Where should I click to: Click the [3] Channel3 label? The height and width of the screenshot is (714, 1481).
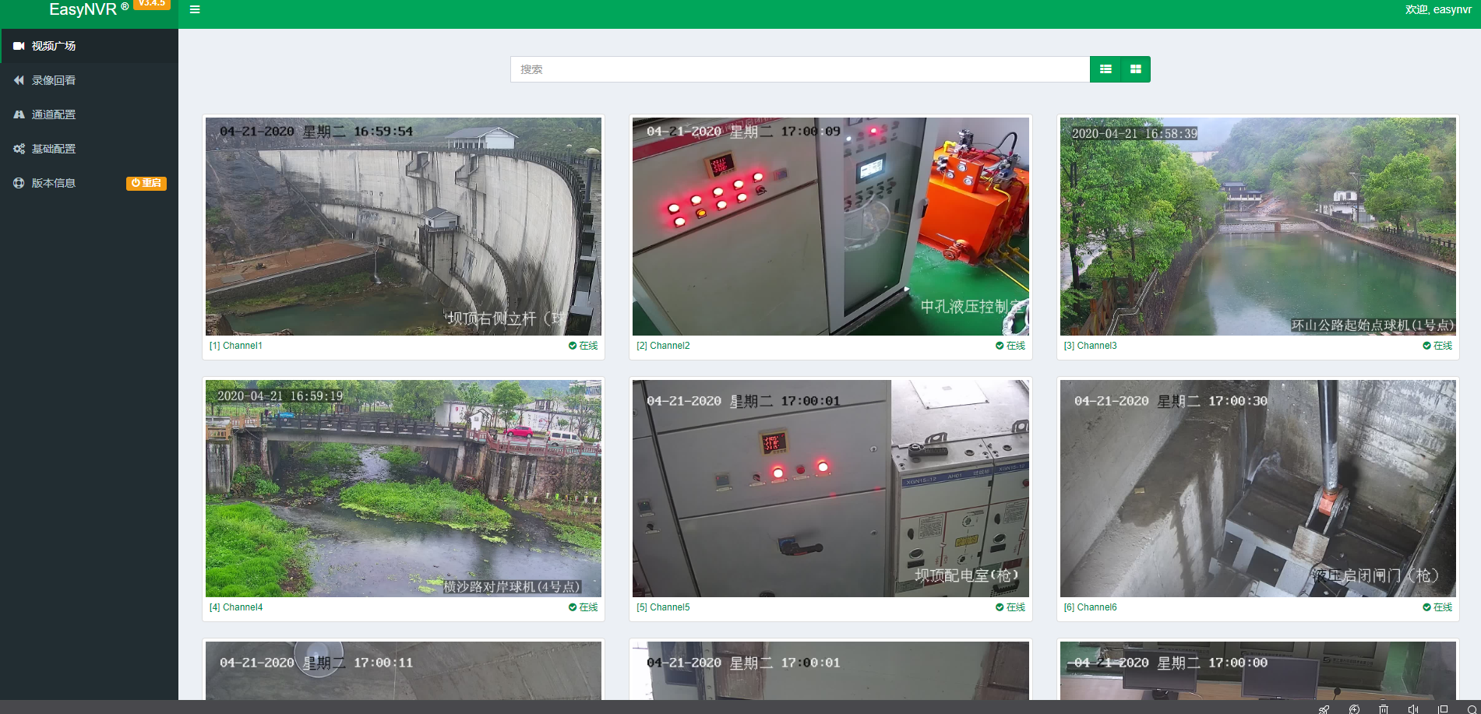[x=1091, y=346]
